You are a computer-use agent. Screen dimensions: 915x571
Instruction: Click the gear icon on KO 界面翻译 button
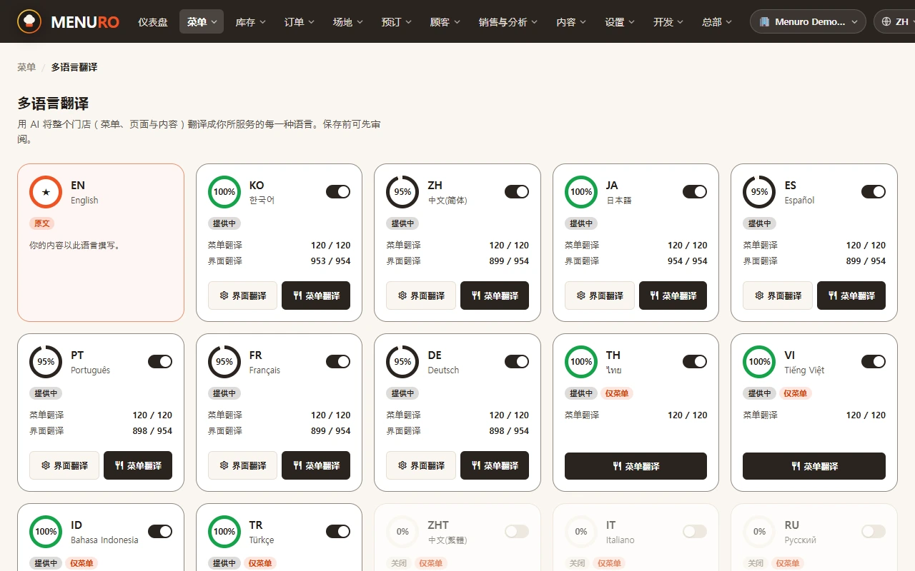pos(224,295)
